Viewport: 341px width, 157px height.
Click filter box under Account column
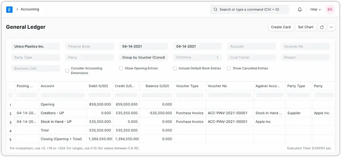63,95
